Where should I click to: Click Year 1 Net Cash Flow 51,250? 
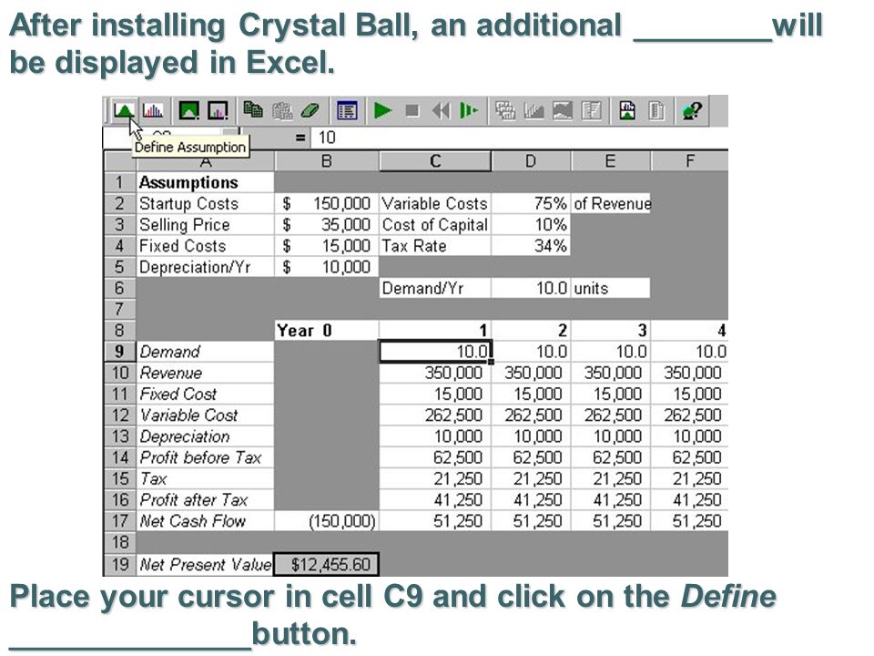tap(435, 521)
